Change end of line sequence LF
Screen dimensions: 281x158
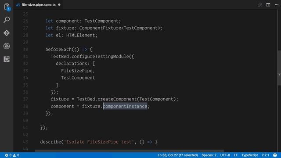[x=236, y=155]
